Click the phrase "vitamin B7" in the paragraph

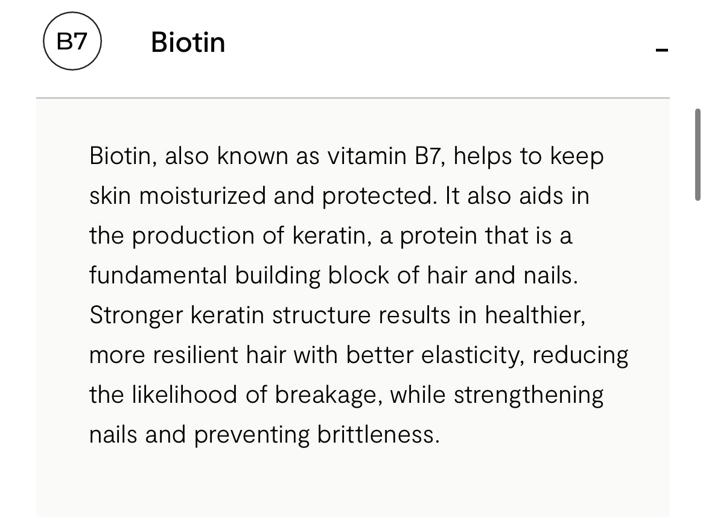click(385, 156)
